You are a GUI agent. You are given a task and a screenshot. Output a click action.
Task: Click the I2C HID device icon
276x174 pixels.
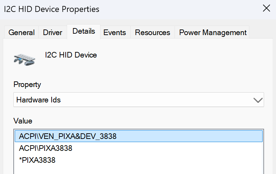point(24,60)
